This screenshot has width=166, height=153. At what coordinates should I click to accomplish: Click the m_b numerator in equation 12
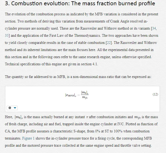(85, 93)
